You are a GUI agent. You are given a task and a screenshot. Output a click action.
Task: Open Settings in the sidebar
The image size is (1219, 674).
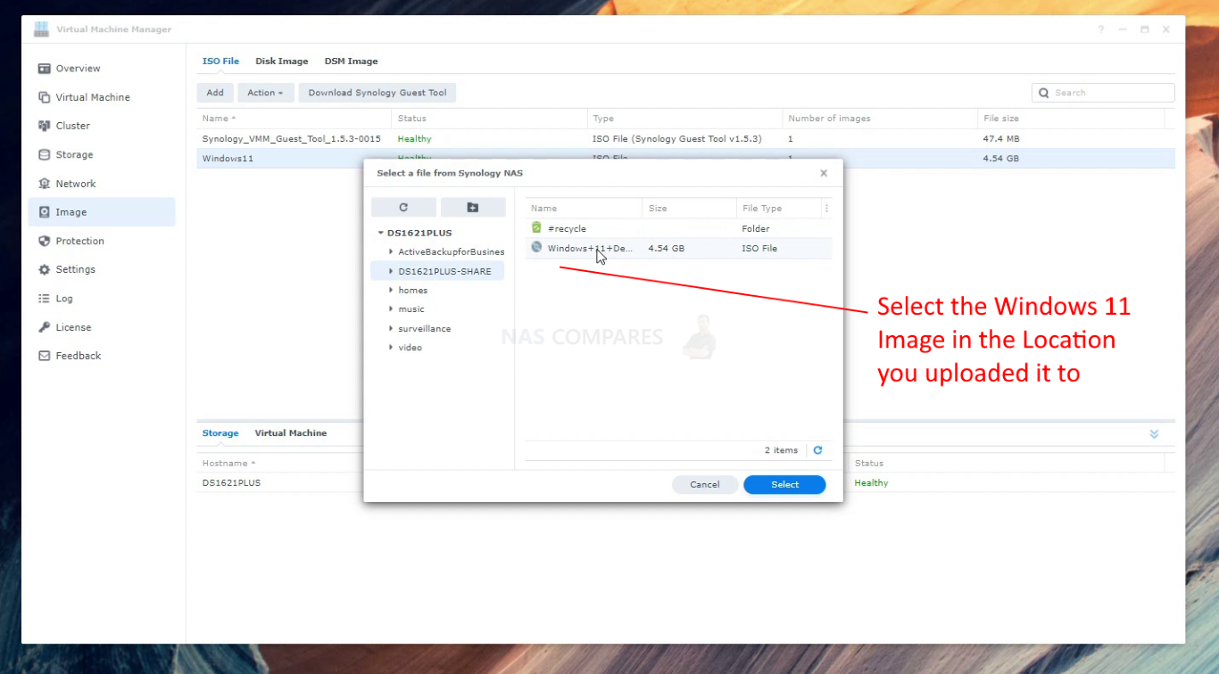coord(75,269)
